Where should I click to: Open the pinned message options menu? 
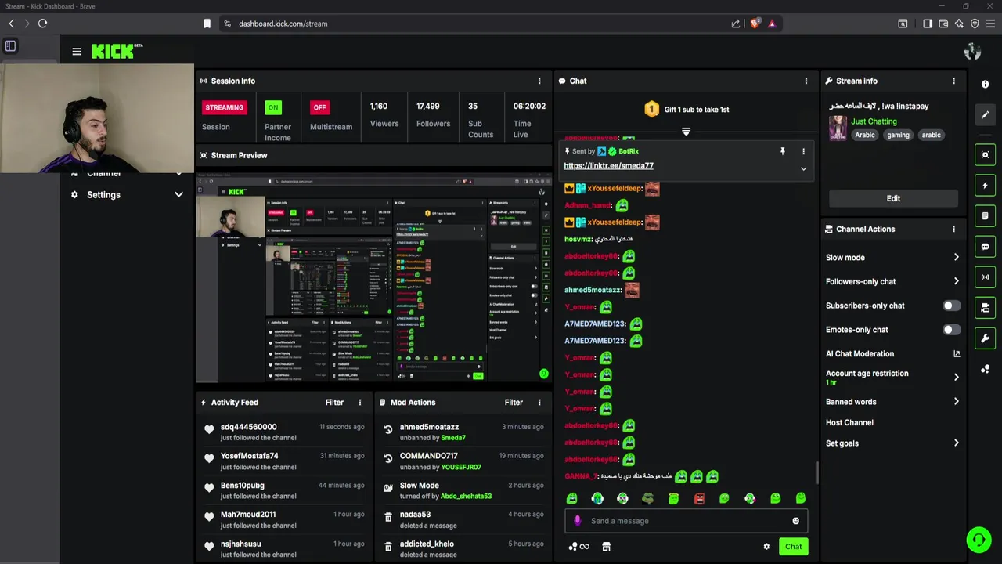(x=803, y=151)
